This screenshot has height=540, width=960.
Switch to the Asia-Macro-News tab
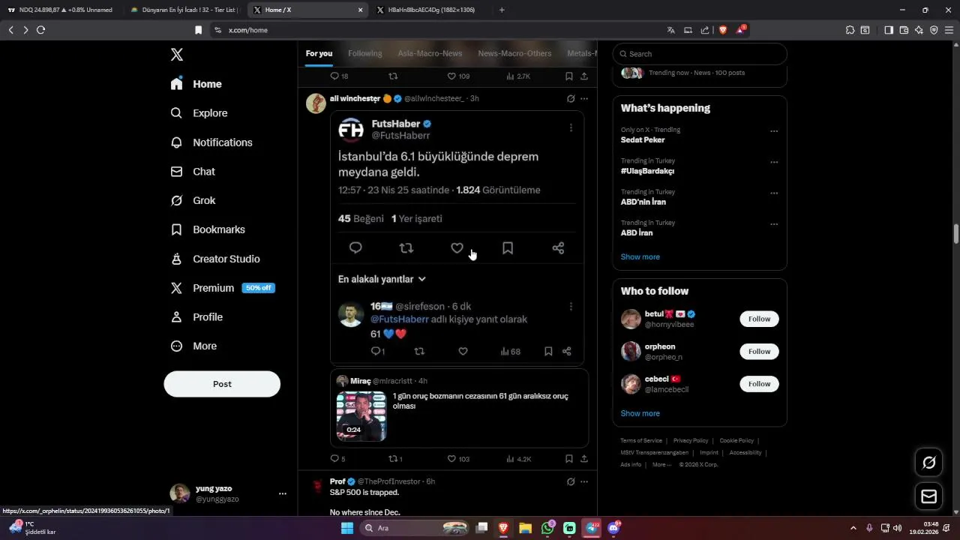[430, 53]
